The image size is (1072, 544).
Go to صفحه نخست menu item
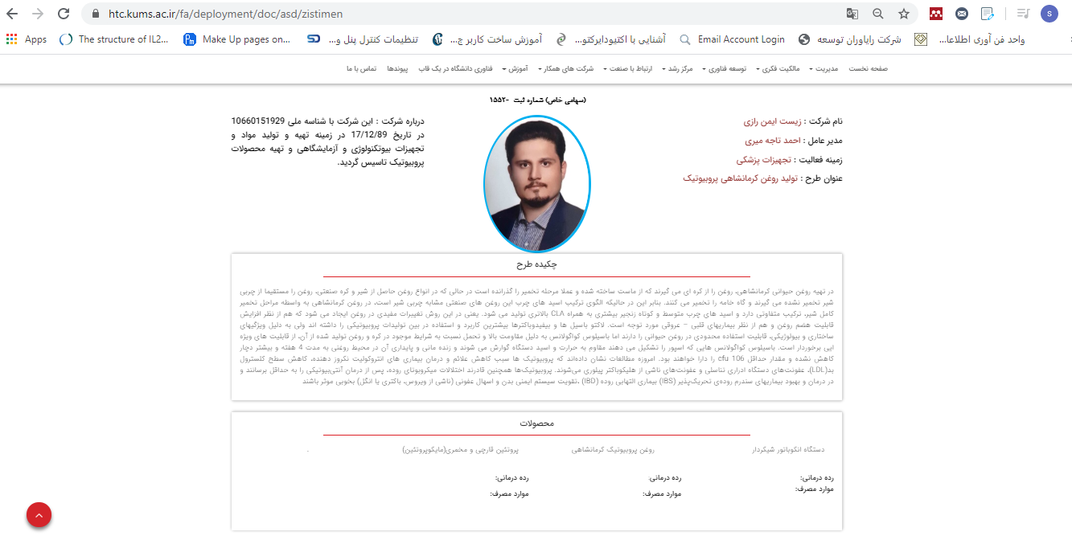pyautogui.click(x=868, y=69)
